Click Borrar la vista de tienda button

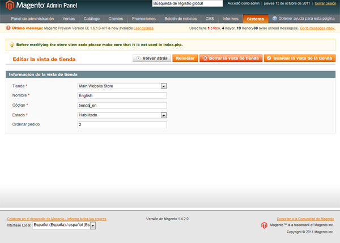[x=231, y=58]
